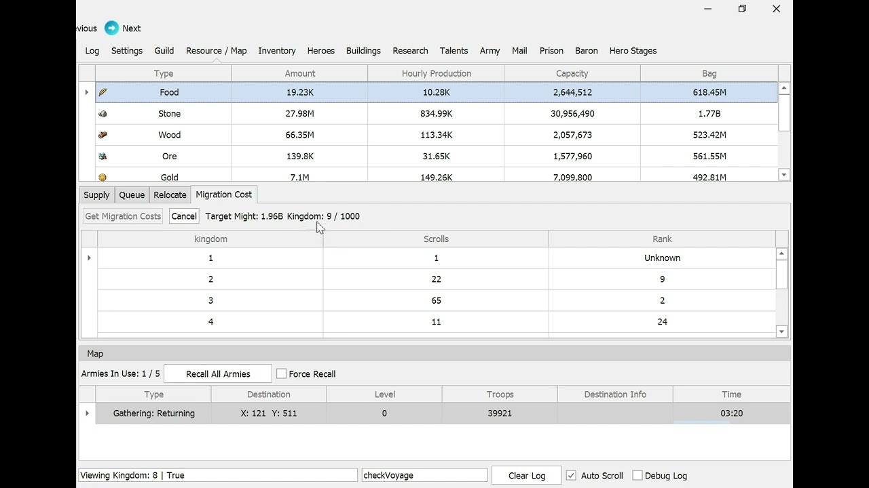Click the Cancel button
The height and width of the screenshot is (488, 869).
click(x=184, y=216)
